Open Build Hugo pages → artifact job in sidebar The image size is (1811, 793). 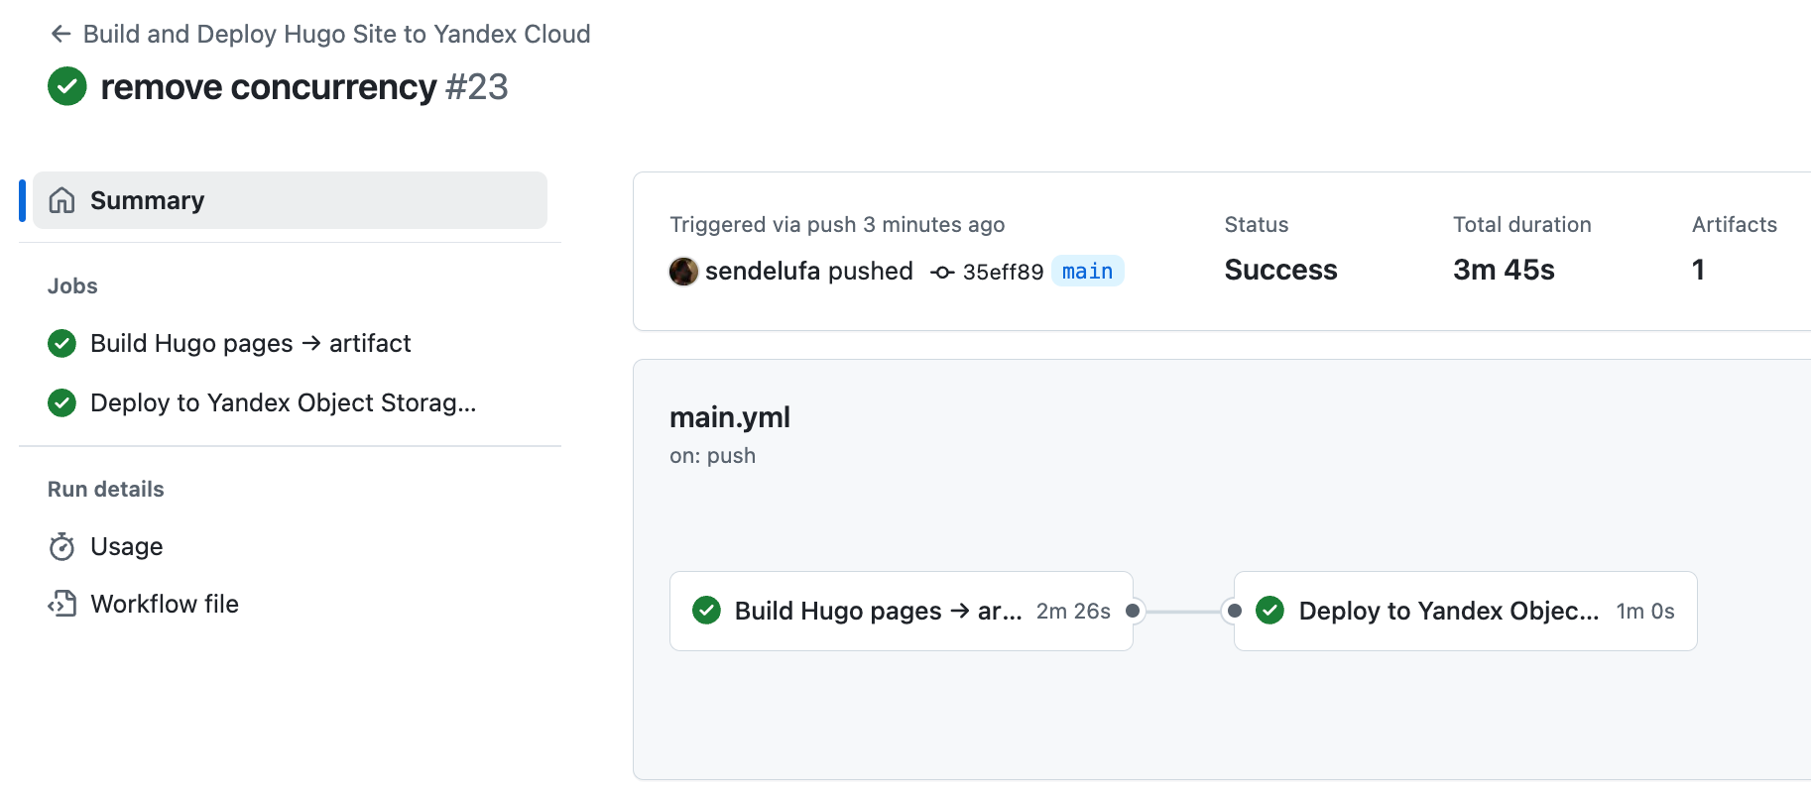pos(250,343)
